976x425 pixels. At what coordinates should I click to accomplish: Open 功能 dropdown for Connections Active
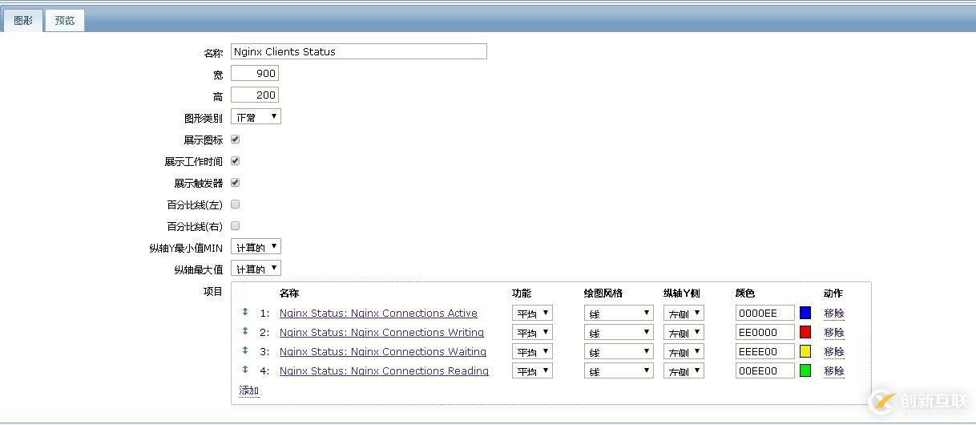pyautogui.click(x=532, y=313)
